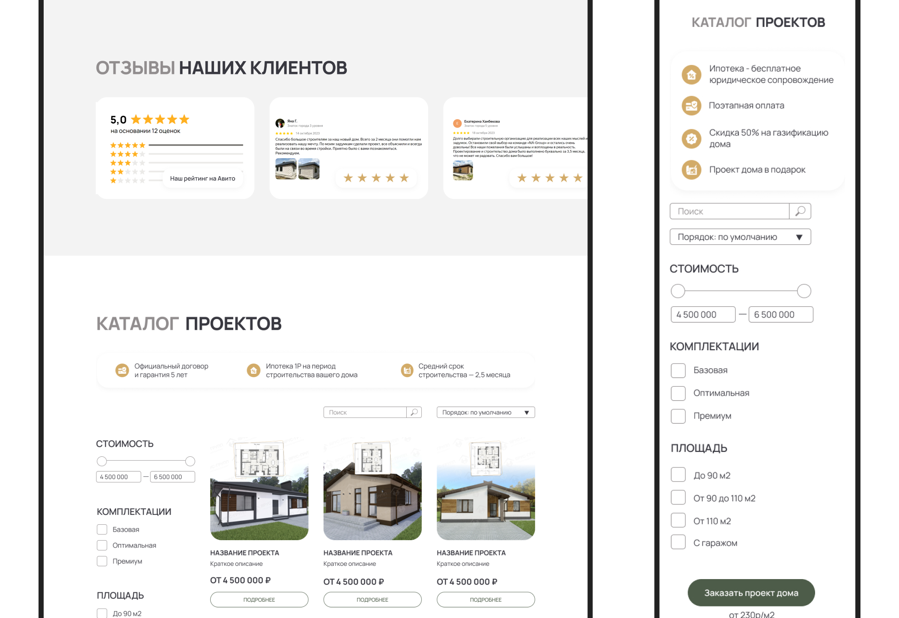Enable the С гаражом checkbox

[678, 542]
